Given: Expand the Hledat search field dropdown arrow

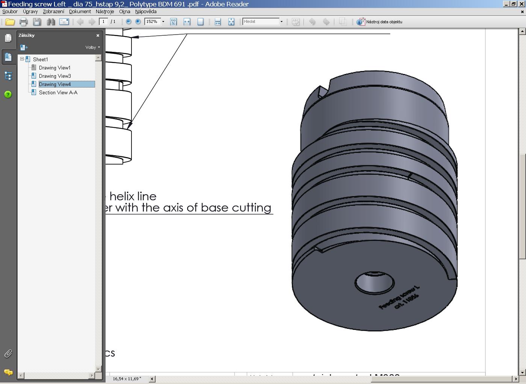Looking at the screenshot, I should (281, 22).
